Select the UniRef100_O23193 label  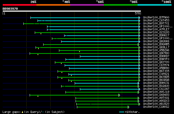click(x=156, y=32)
